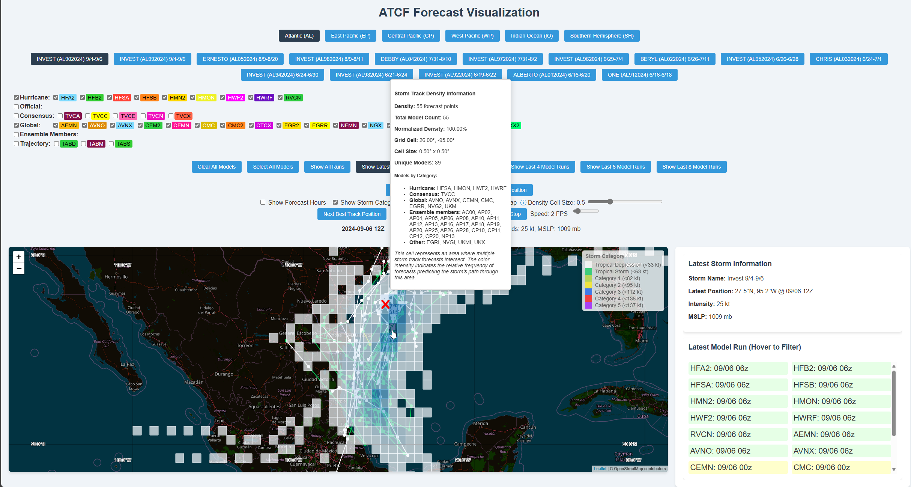Click the CEMN: 09/06 00z run entry
Viewport: 911px width, 487px height.
click(738, 467)
